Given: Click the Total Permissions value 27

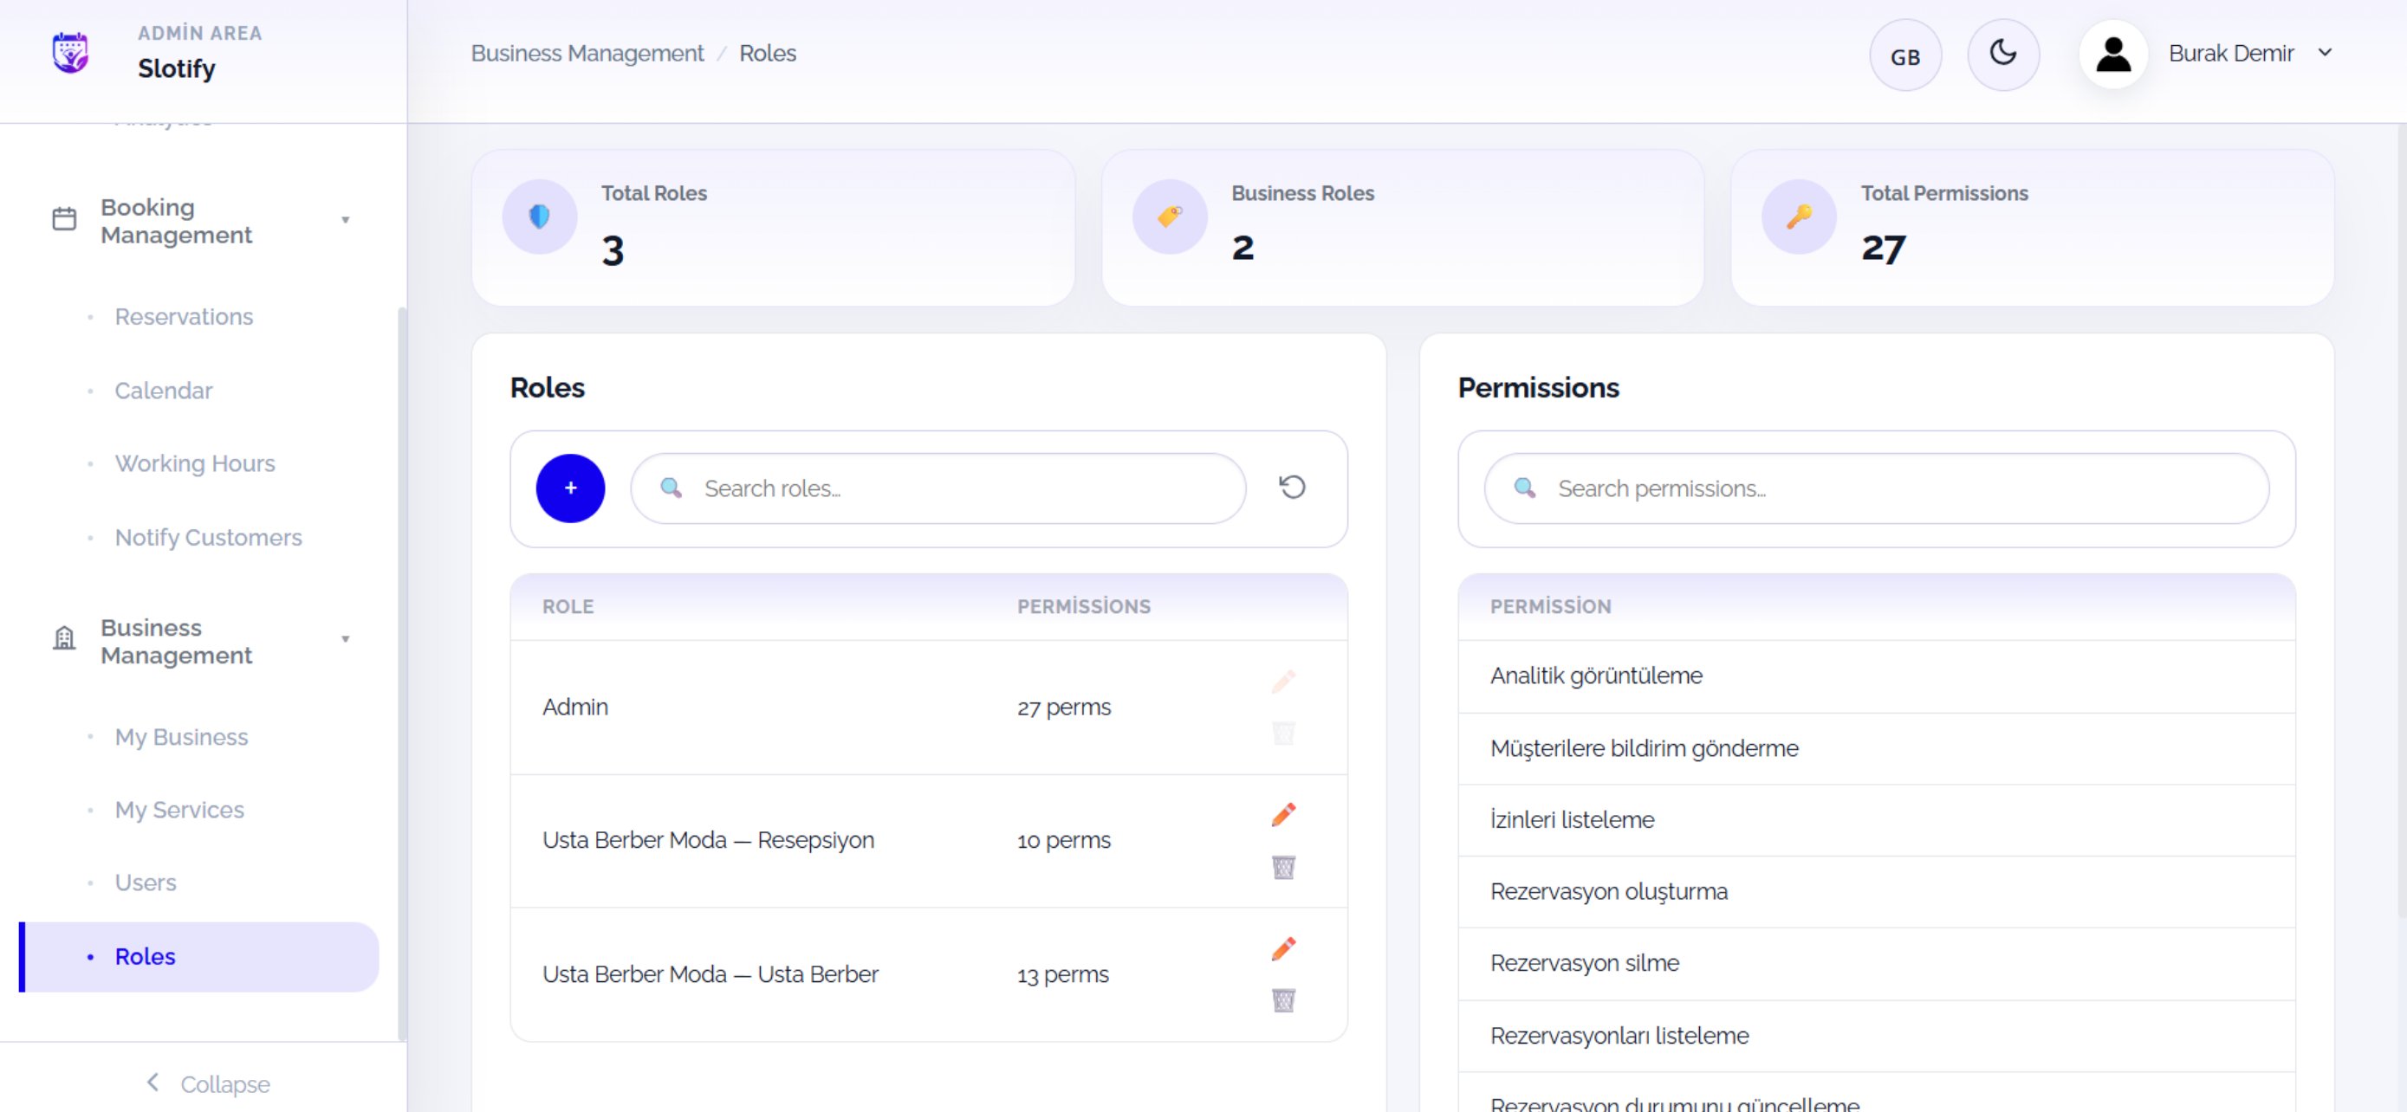Looking at the screenshot, I should (1883, 249).
